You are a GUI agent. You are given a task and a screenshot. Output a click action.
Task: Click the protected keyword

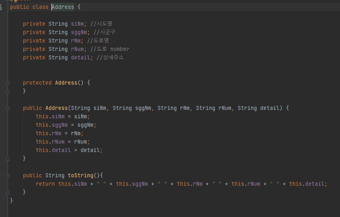[37, 83]
